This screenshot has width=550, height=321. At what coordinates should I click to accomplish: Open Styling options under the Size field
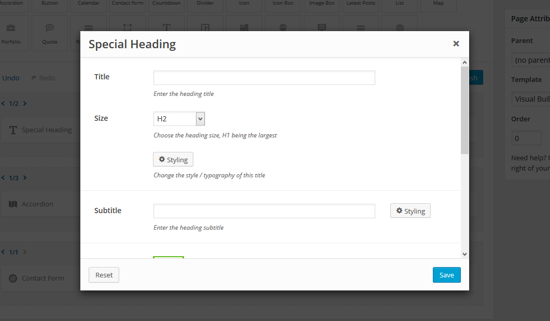click(x=173, y=160)
